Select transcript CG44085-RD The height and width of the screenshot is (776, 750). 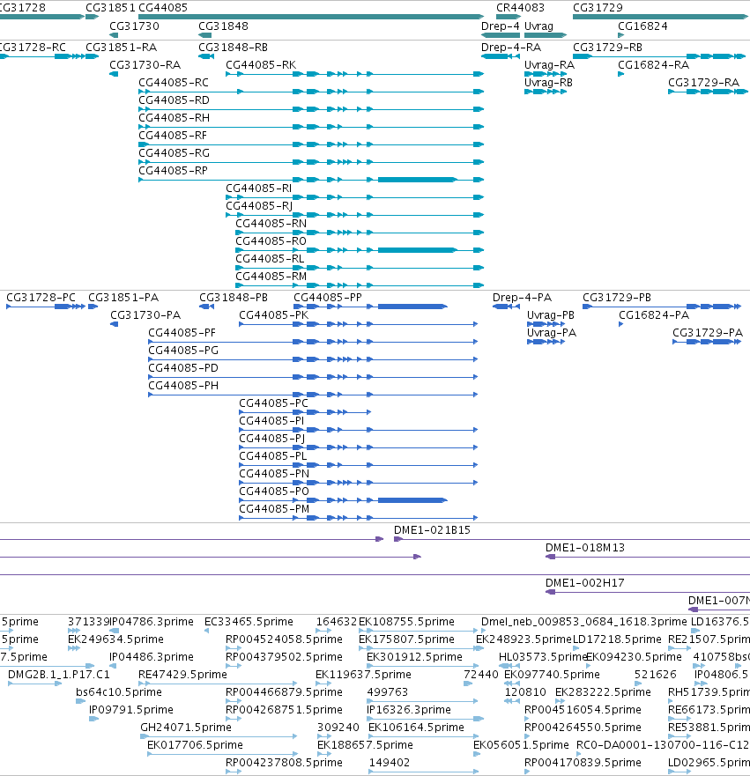pyautogui.click(x=174, y=100)
